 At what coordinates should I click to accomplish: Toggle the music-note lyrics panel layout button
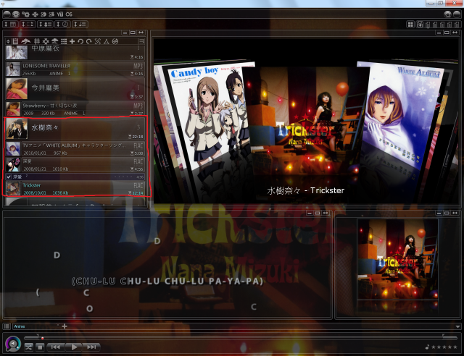80,24
